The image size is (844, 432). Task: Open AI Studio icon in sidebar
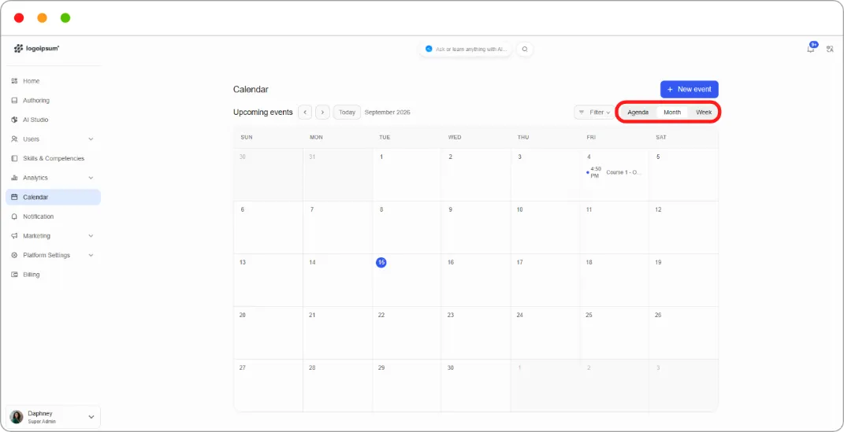[14, 120]
